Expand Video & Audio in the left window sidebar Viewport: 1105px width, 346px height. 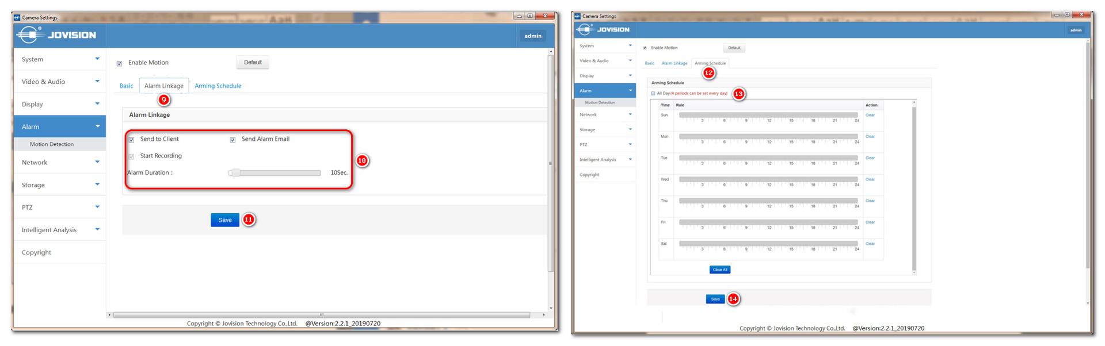click(60, 82)
